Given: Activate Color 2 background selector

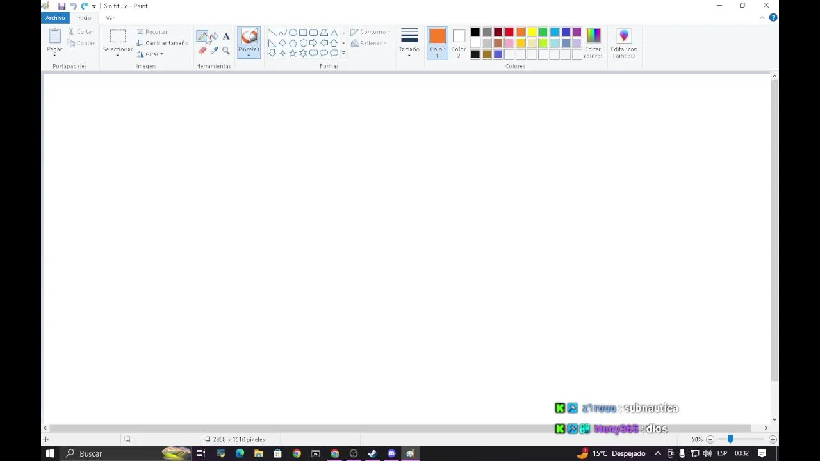Looking at the screenshot, I should tap(459, 43).
